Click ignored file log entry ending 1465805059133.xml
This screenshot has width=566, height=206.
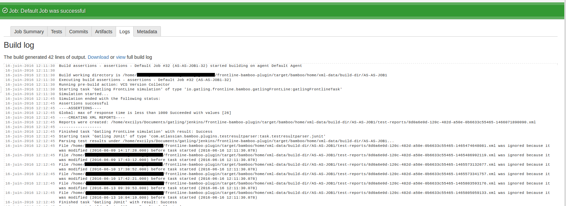point(304,195)
